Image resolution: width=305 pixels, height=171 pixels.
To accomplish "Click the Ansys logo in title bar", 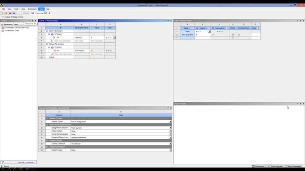I will pos(1,5).
